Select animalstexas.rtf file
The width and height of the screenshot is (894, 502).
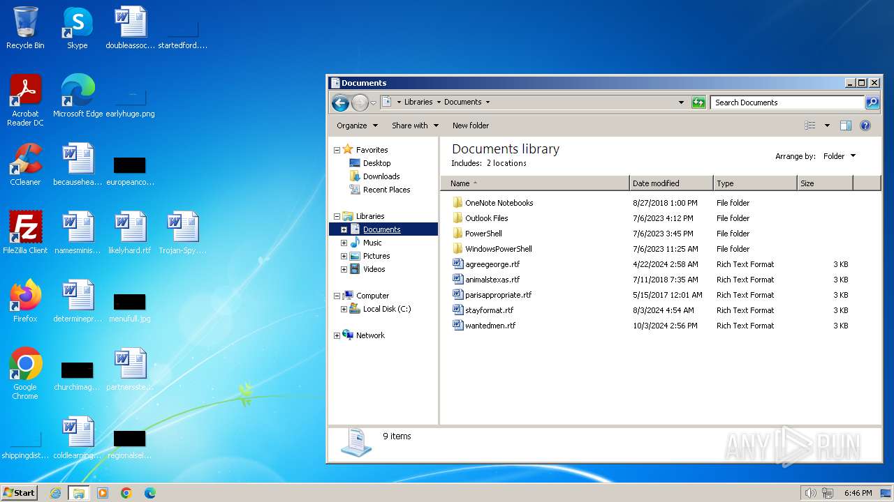[x=492, y=280]
